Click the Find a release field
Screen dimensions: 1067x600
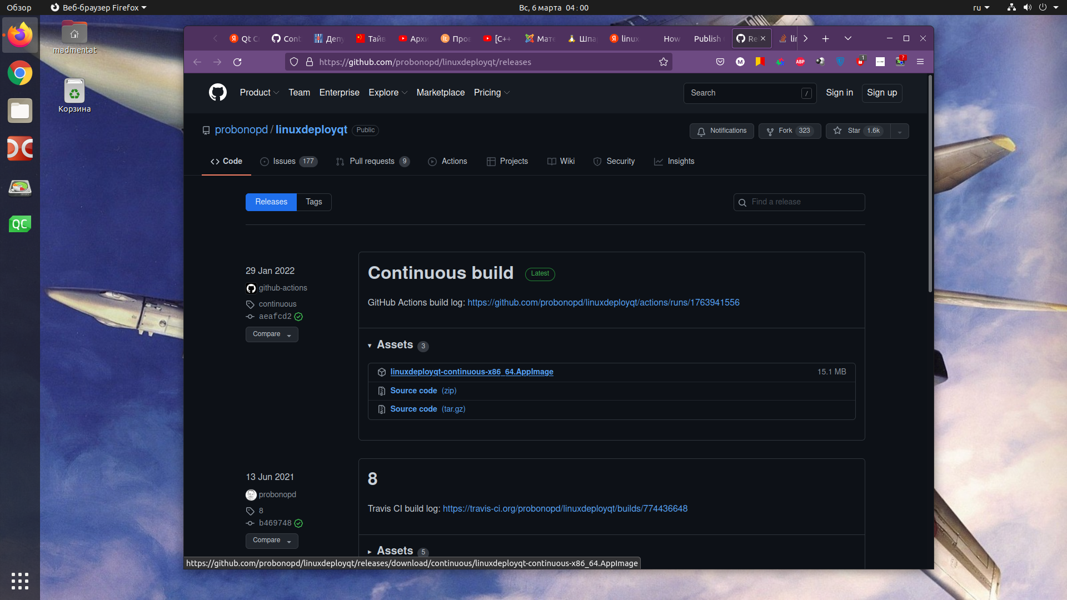799,202
